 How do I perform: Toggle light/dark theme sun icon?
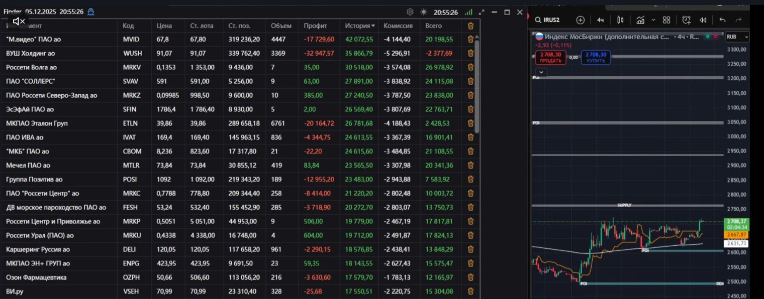[x=424, y=12]
